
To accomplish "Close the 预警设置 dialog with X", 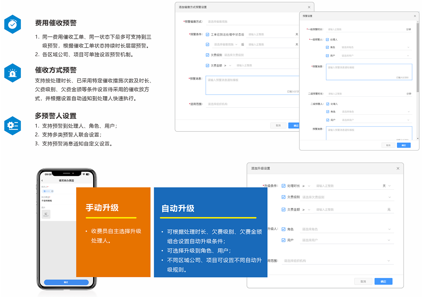I will (415, 16).
